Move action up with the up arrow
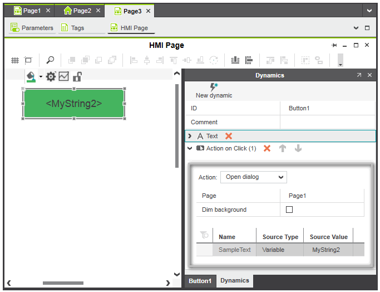This screenshot has height=292, width=380. (283, 148)
